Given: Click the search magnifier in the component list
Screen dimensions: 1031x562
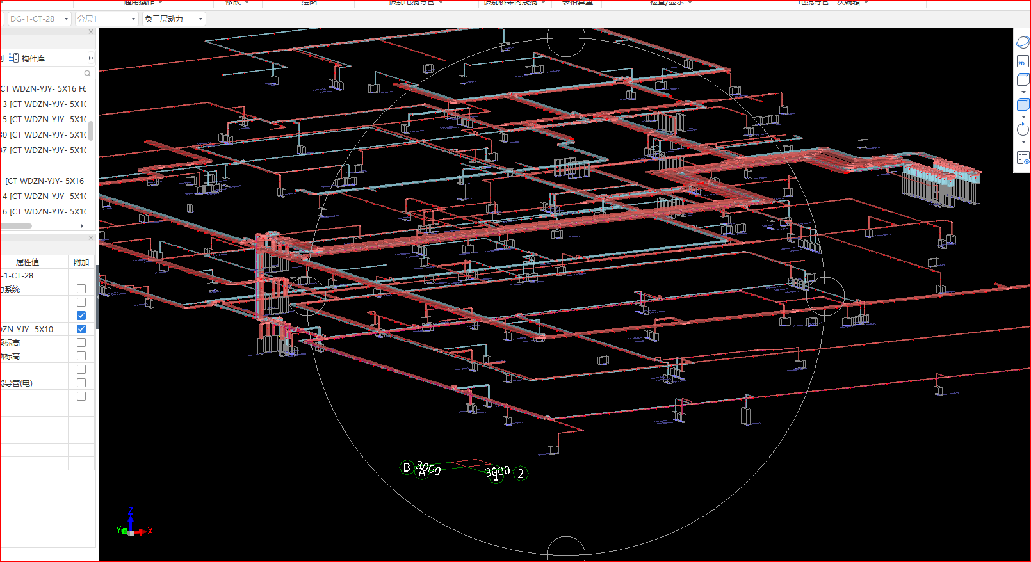Looking at the screenshot, I should [x=87, y=74].
